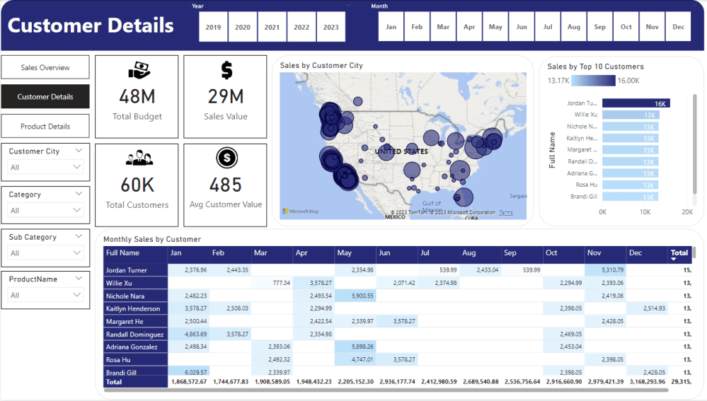
Task: Select the Customer Details page button
Action: click(45, 96)
